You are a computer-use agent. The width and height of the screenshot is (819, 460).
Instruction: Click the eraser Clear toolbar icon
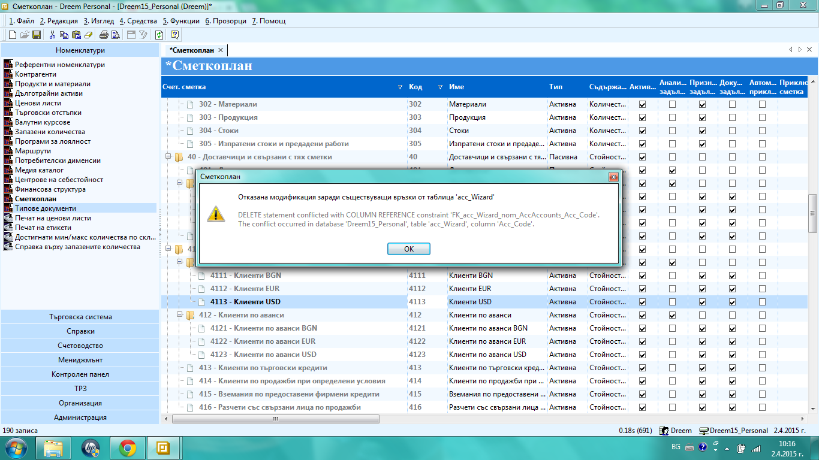pos(88,35)
